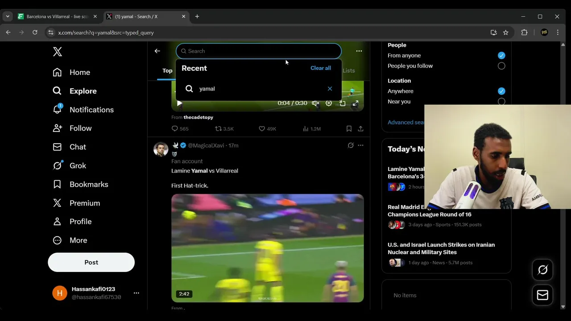Viewport: 571px width, 321px height.
Task: Open Profile from the sidebar
Action: point(72,222)
